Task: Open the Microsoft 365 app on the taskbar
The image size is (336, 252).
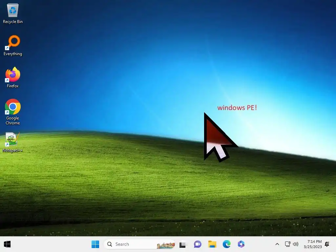Action: [x=241, y=244]
